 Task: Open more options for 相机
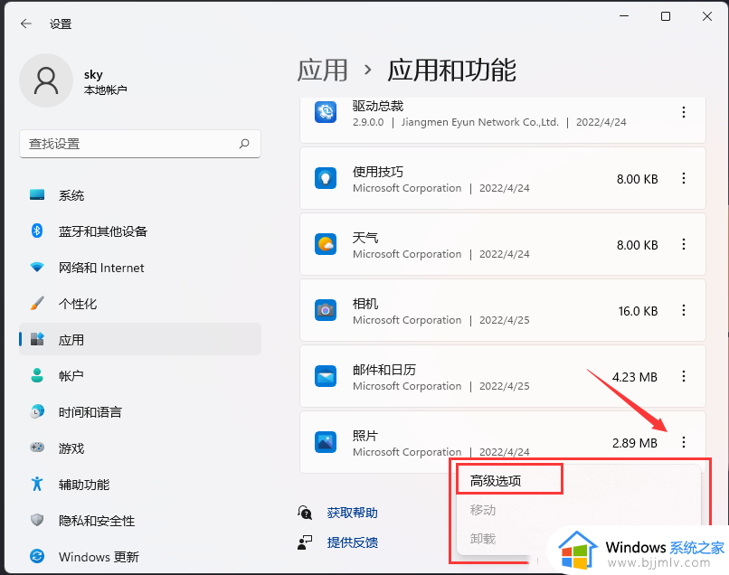pos(684,310)
